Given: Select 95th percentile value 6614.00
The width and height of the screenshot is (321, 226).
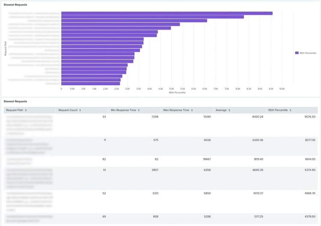Looking at the screenshot, I should pyautogui.click(x=310, y=159).
